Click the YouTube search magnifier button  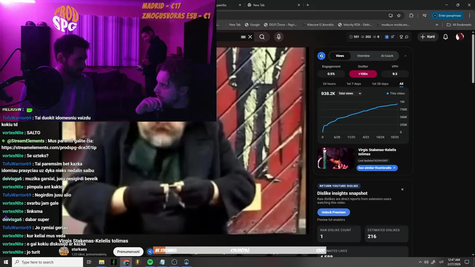coord(262,37)
